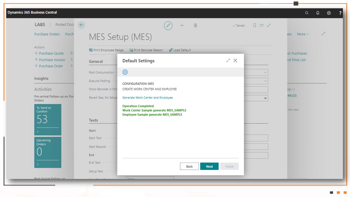Open Purchase Orders menu item

tap(47, 34)
